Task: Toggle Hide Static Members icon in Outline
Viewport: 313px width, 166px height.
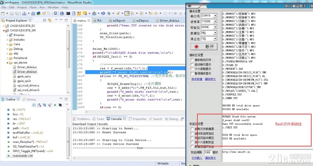Action: [50, 105]
